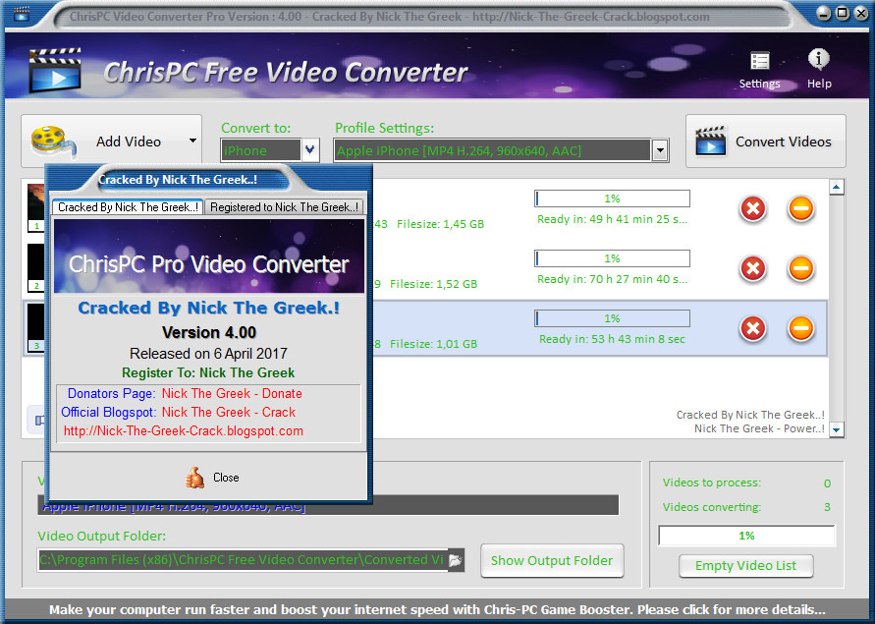Click Empty Video List button

pyautogui.click(x=745, y=565)
